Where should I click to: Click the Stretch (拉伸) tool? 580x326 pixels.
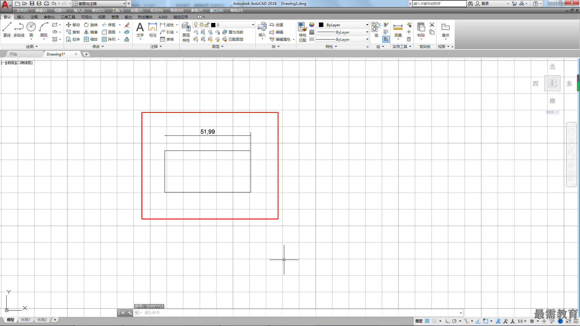[x=73, y=39]
